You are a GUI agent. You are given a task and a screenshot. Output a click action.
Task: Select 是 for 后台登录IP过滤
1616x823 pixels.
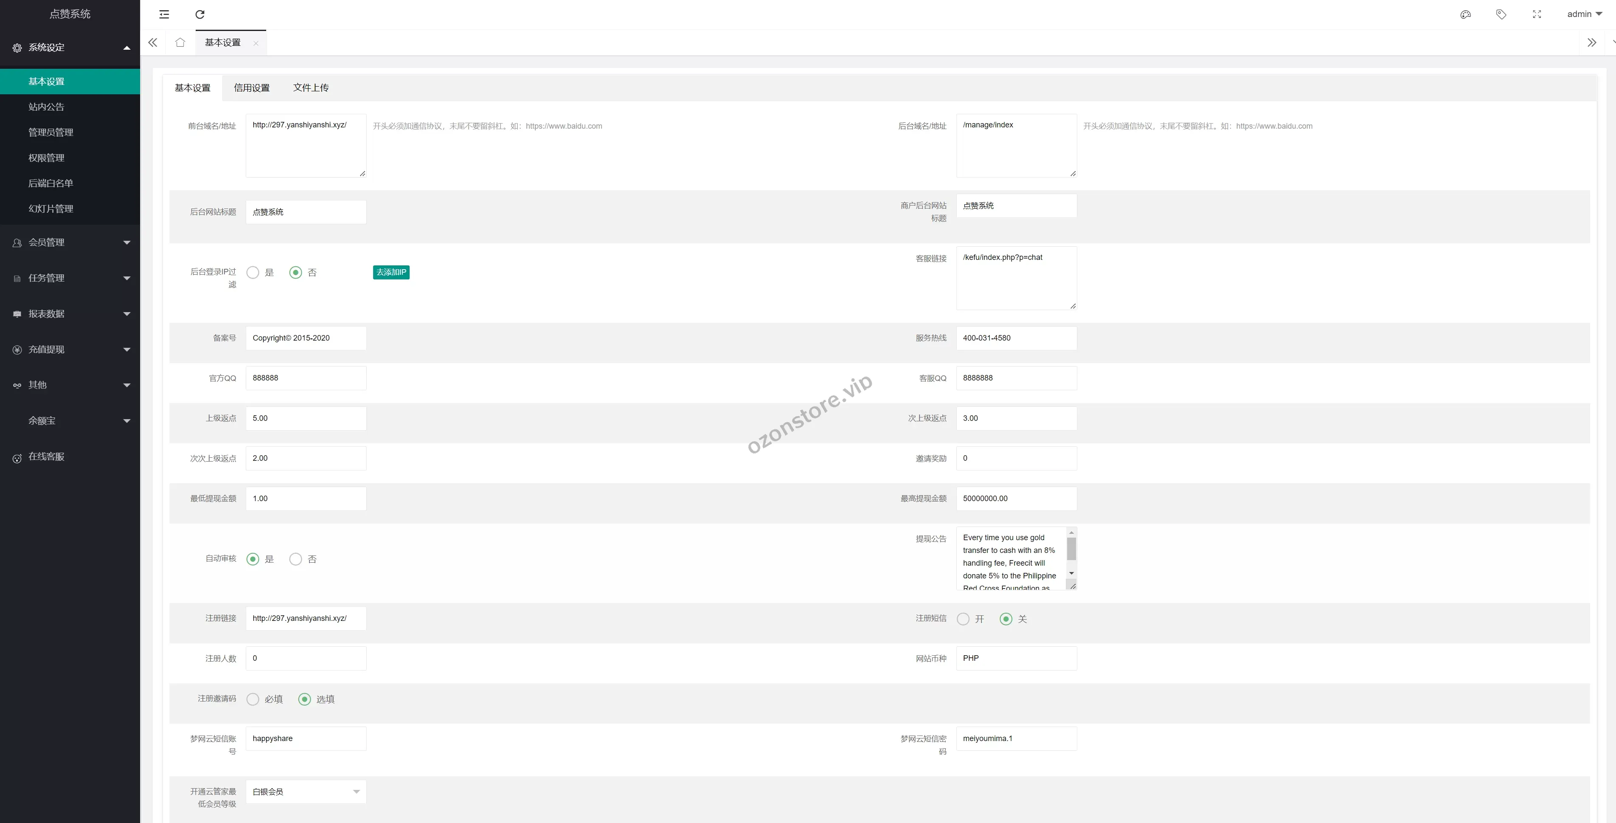coord(253,273)
